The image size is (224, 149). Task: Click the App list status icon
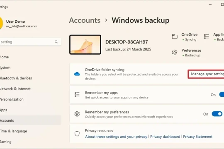[x=207, y=36]
